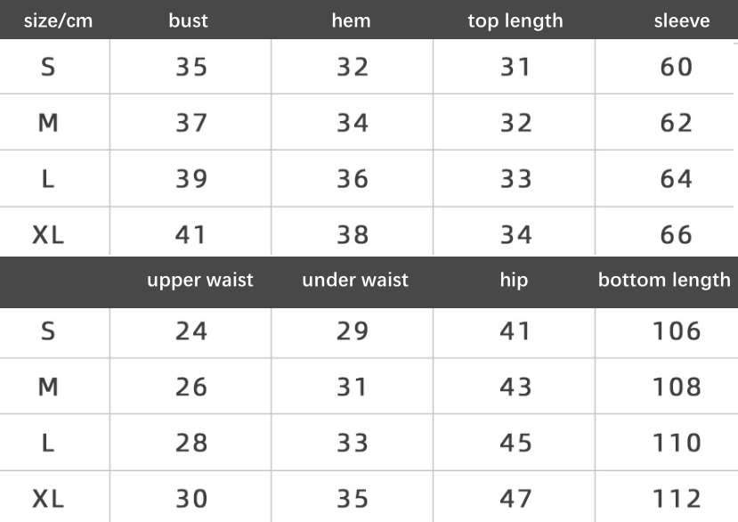738x522 pixels.
Task: Click the 'bottom length' column header
Action: click(x=664, y=281)
